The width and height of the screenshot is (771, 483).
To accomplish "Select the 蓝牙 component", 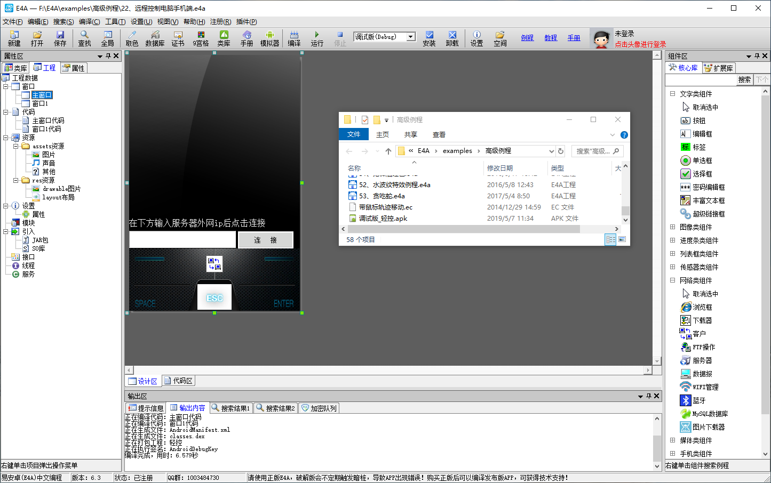I will 693,400.
